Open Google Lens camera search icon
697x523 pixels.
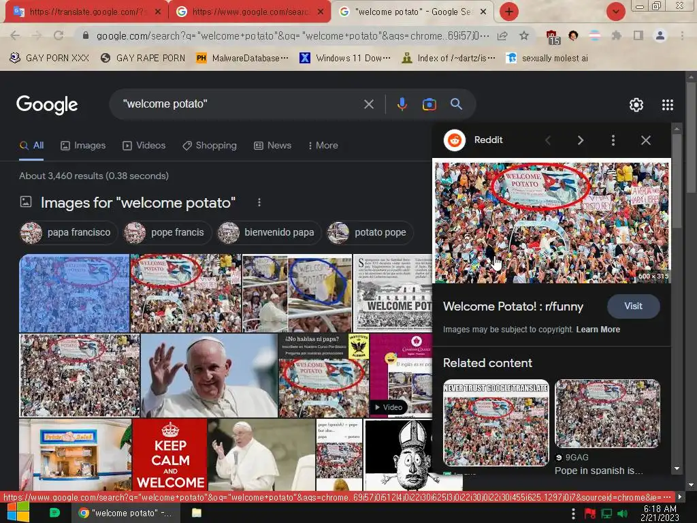tap(429, 104)
